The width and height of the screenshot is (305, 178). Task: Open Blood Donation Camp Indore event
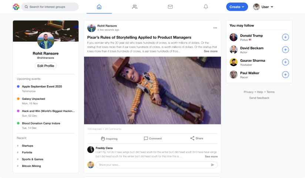click(41, 123)
